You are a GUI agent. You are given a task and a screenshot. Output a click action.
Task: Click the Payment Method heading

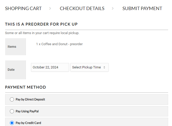pos(26,87)
